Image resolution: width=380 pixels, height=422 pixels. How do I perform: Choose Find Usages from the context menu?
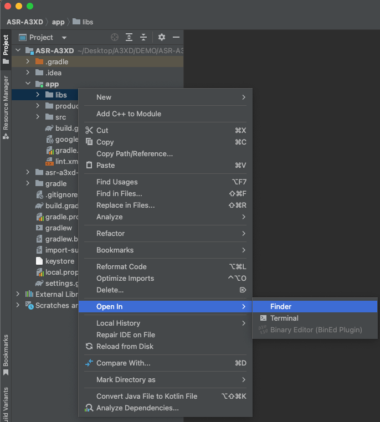tap(117, 182)
